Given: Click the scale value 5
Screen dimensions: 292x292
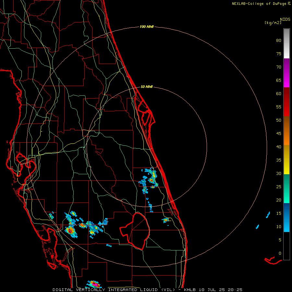Looking at the screenshot, I should pos(280,240).
